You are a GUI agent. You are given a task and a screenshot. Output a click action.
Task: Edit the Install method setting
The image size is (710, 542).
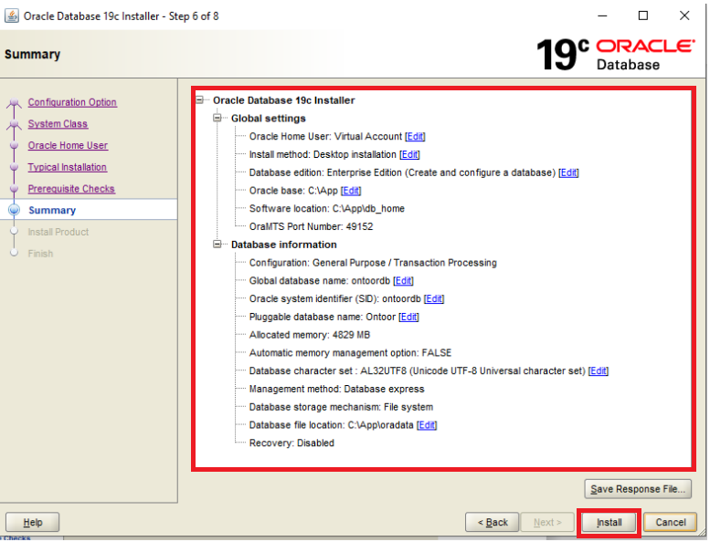409,155
